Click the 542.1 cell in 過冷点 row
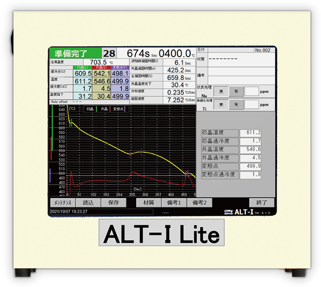321x287 pixels. click(x=101, y=73)
